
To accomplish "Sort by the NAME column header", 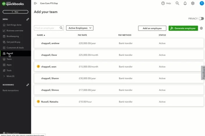I will click(x=41, y=35).
